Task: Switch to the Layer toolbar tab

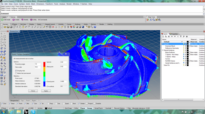Action: pyautogui.click(x=4, y=17)
